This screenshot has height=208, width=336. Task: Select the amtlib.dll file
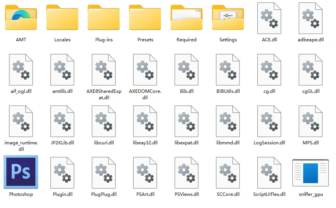(62, 70)
